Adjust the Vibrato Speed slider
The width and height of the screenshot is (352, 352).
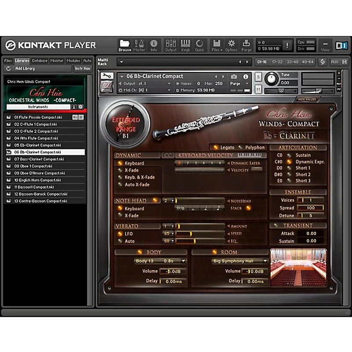(200, 234)
